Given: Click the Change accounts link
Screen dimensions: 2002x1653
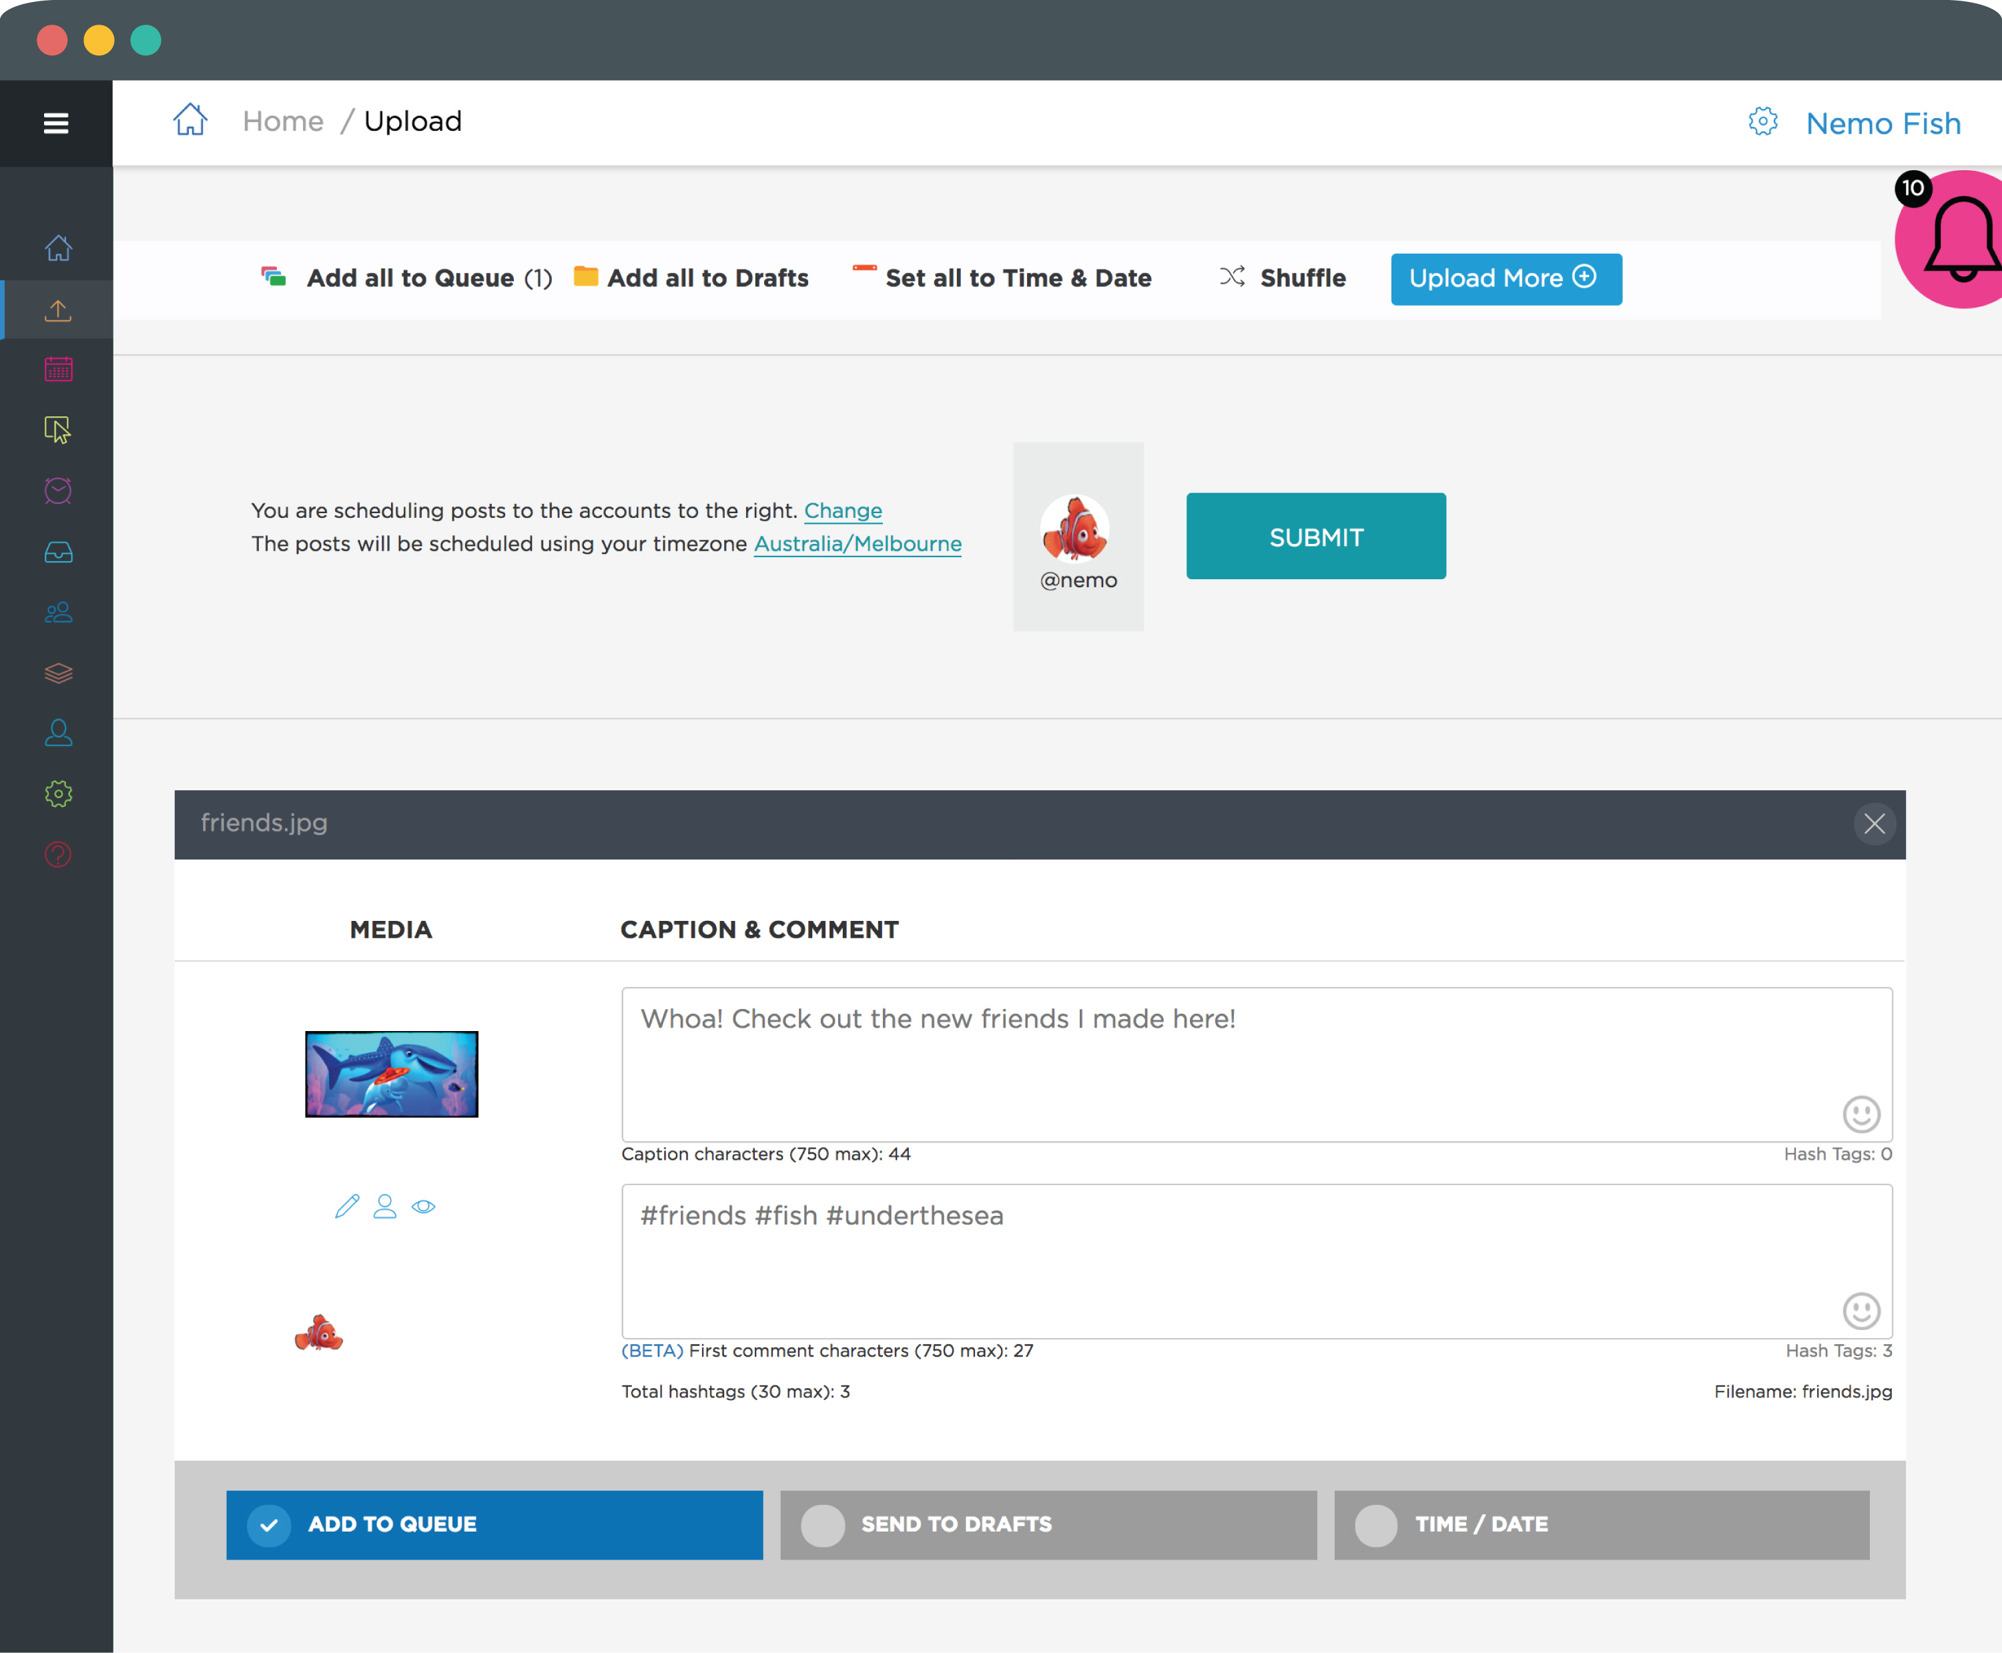Looking at the screenshot, I should pos(844,511).
